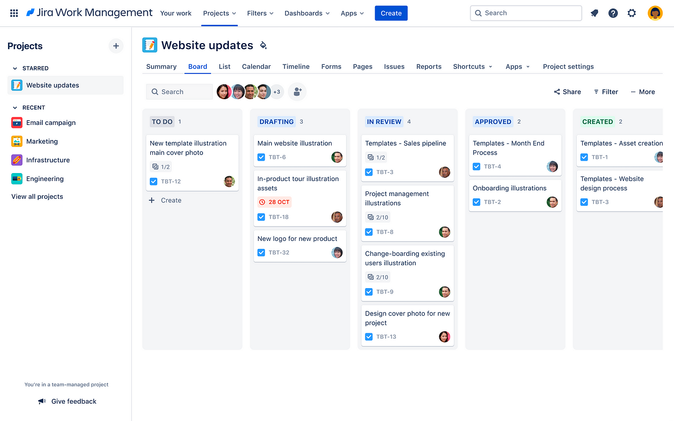674x421 pixels.
Task: Switch to the Calendar tab
Action: pos(256,66)
